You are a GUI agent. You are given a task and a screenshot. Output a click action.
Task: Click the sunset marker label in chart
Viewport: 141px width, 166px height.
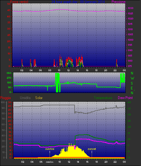coord(92,149)
